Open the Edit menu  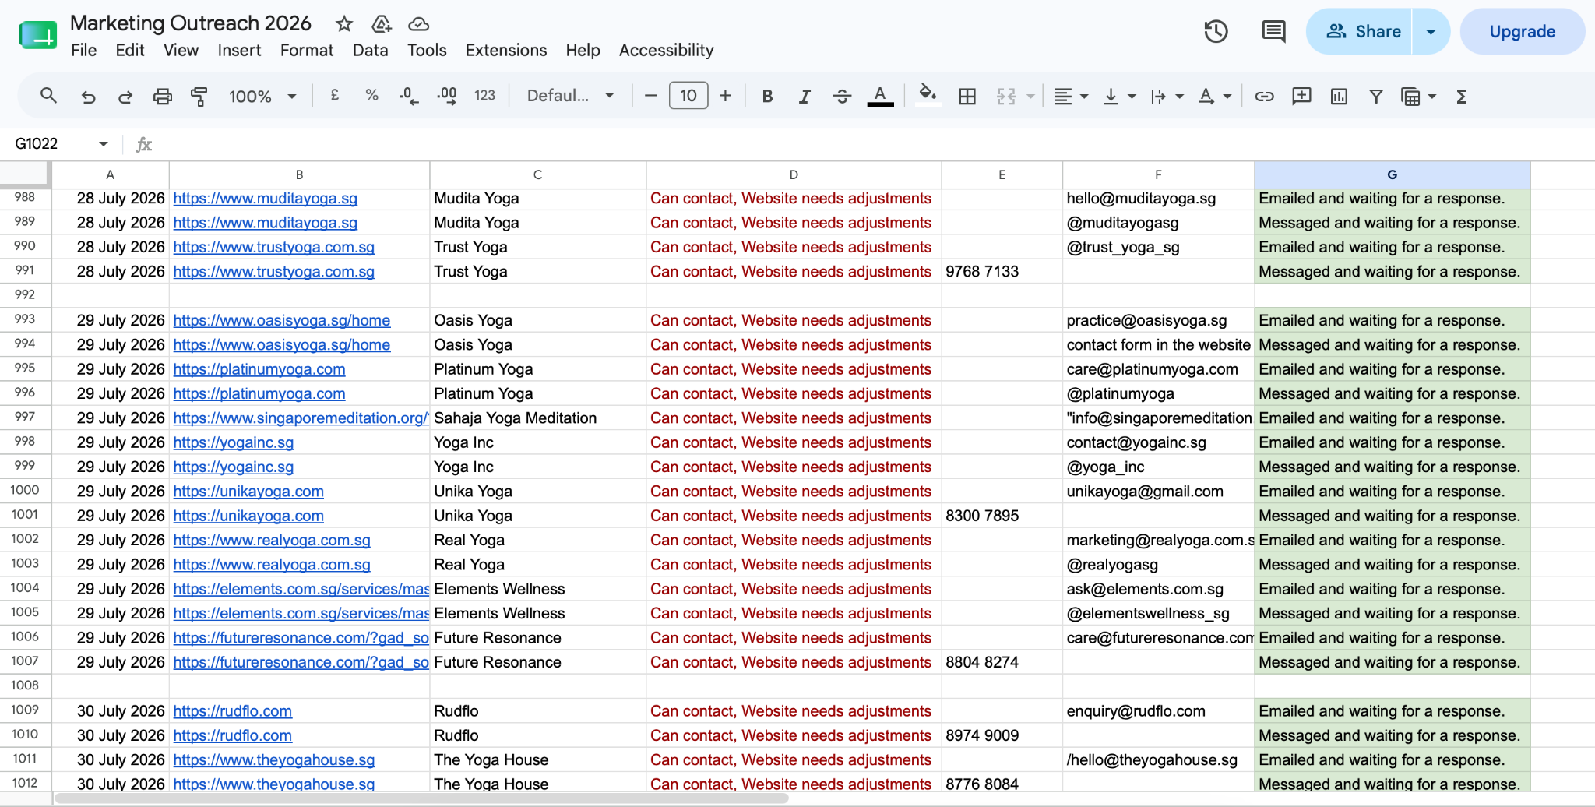tap(130, 50)
